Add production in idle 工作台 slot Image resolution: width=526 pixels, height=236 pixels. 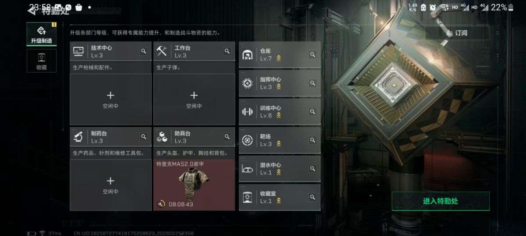[194, 100]
